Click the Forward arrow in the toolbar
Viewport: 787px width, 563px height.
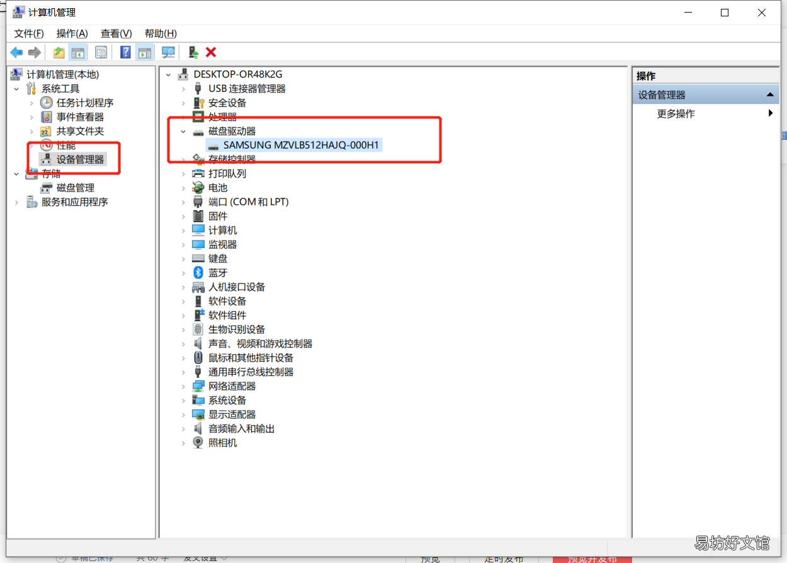pyautogui.click(x=35, y=52)
